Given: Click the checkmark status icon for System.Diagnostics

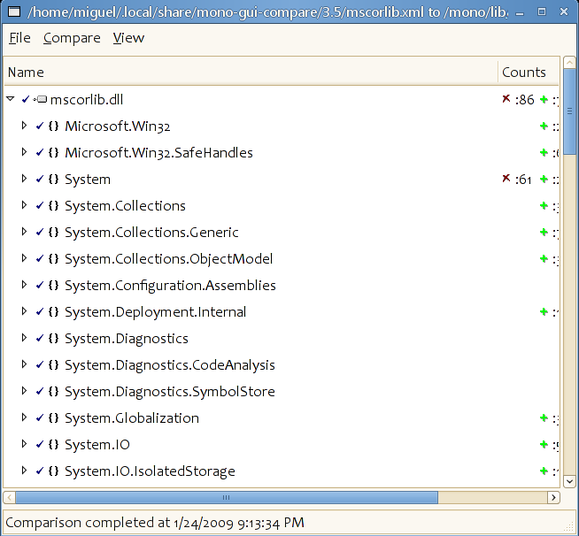Looking at the screenshot, I should click(x=40, y=338).
